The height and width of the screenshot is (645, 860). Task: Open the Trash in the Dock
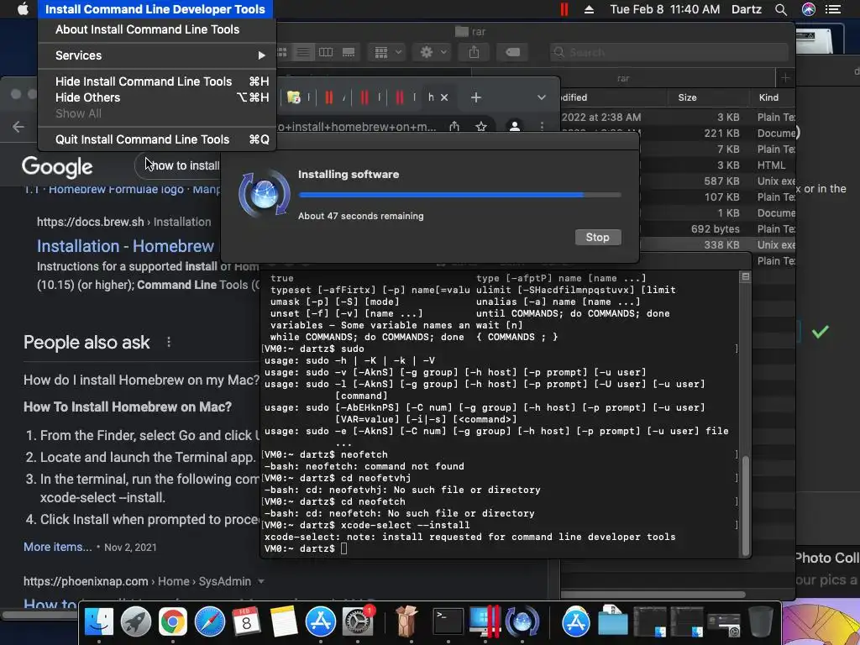coord(761,622)
